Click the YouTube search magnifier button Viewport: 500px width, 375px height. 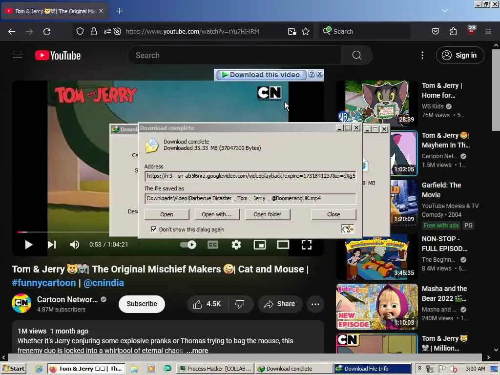pyautogui.click(x=356, y=55)
